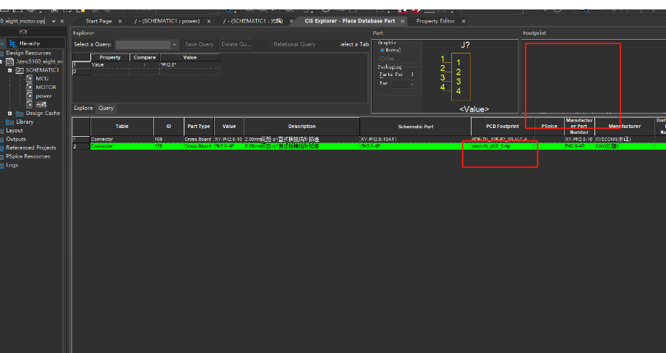Click the Design Cache folder icon
The image size is (666, 353).
click(20, 114)
